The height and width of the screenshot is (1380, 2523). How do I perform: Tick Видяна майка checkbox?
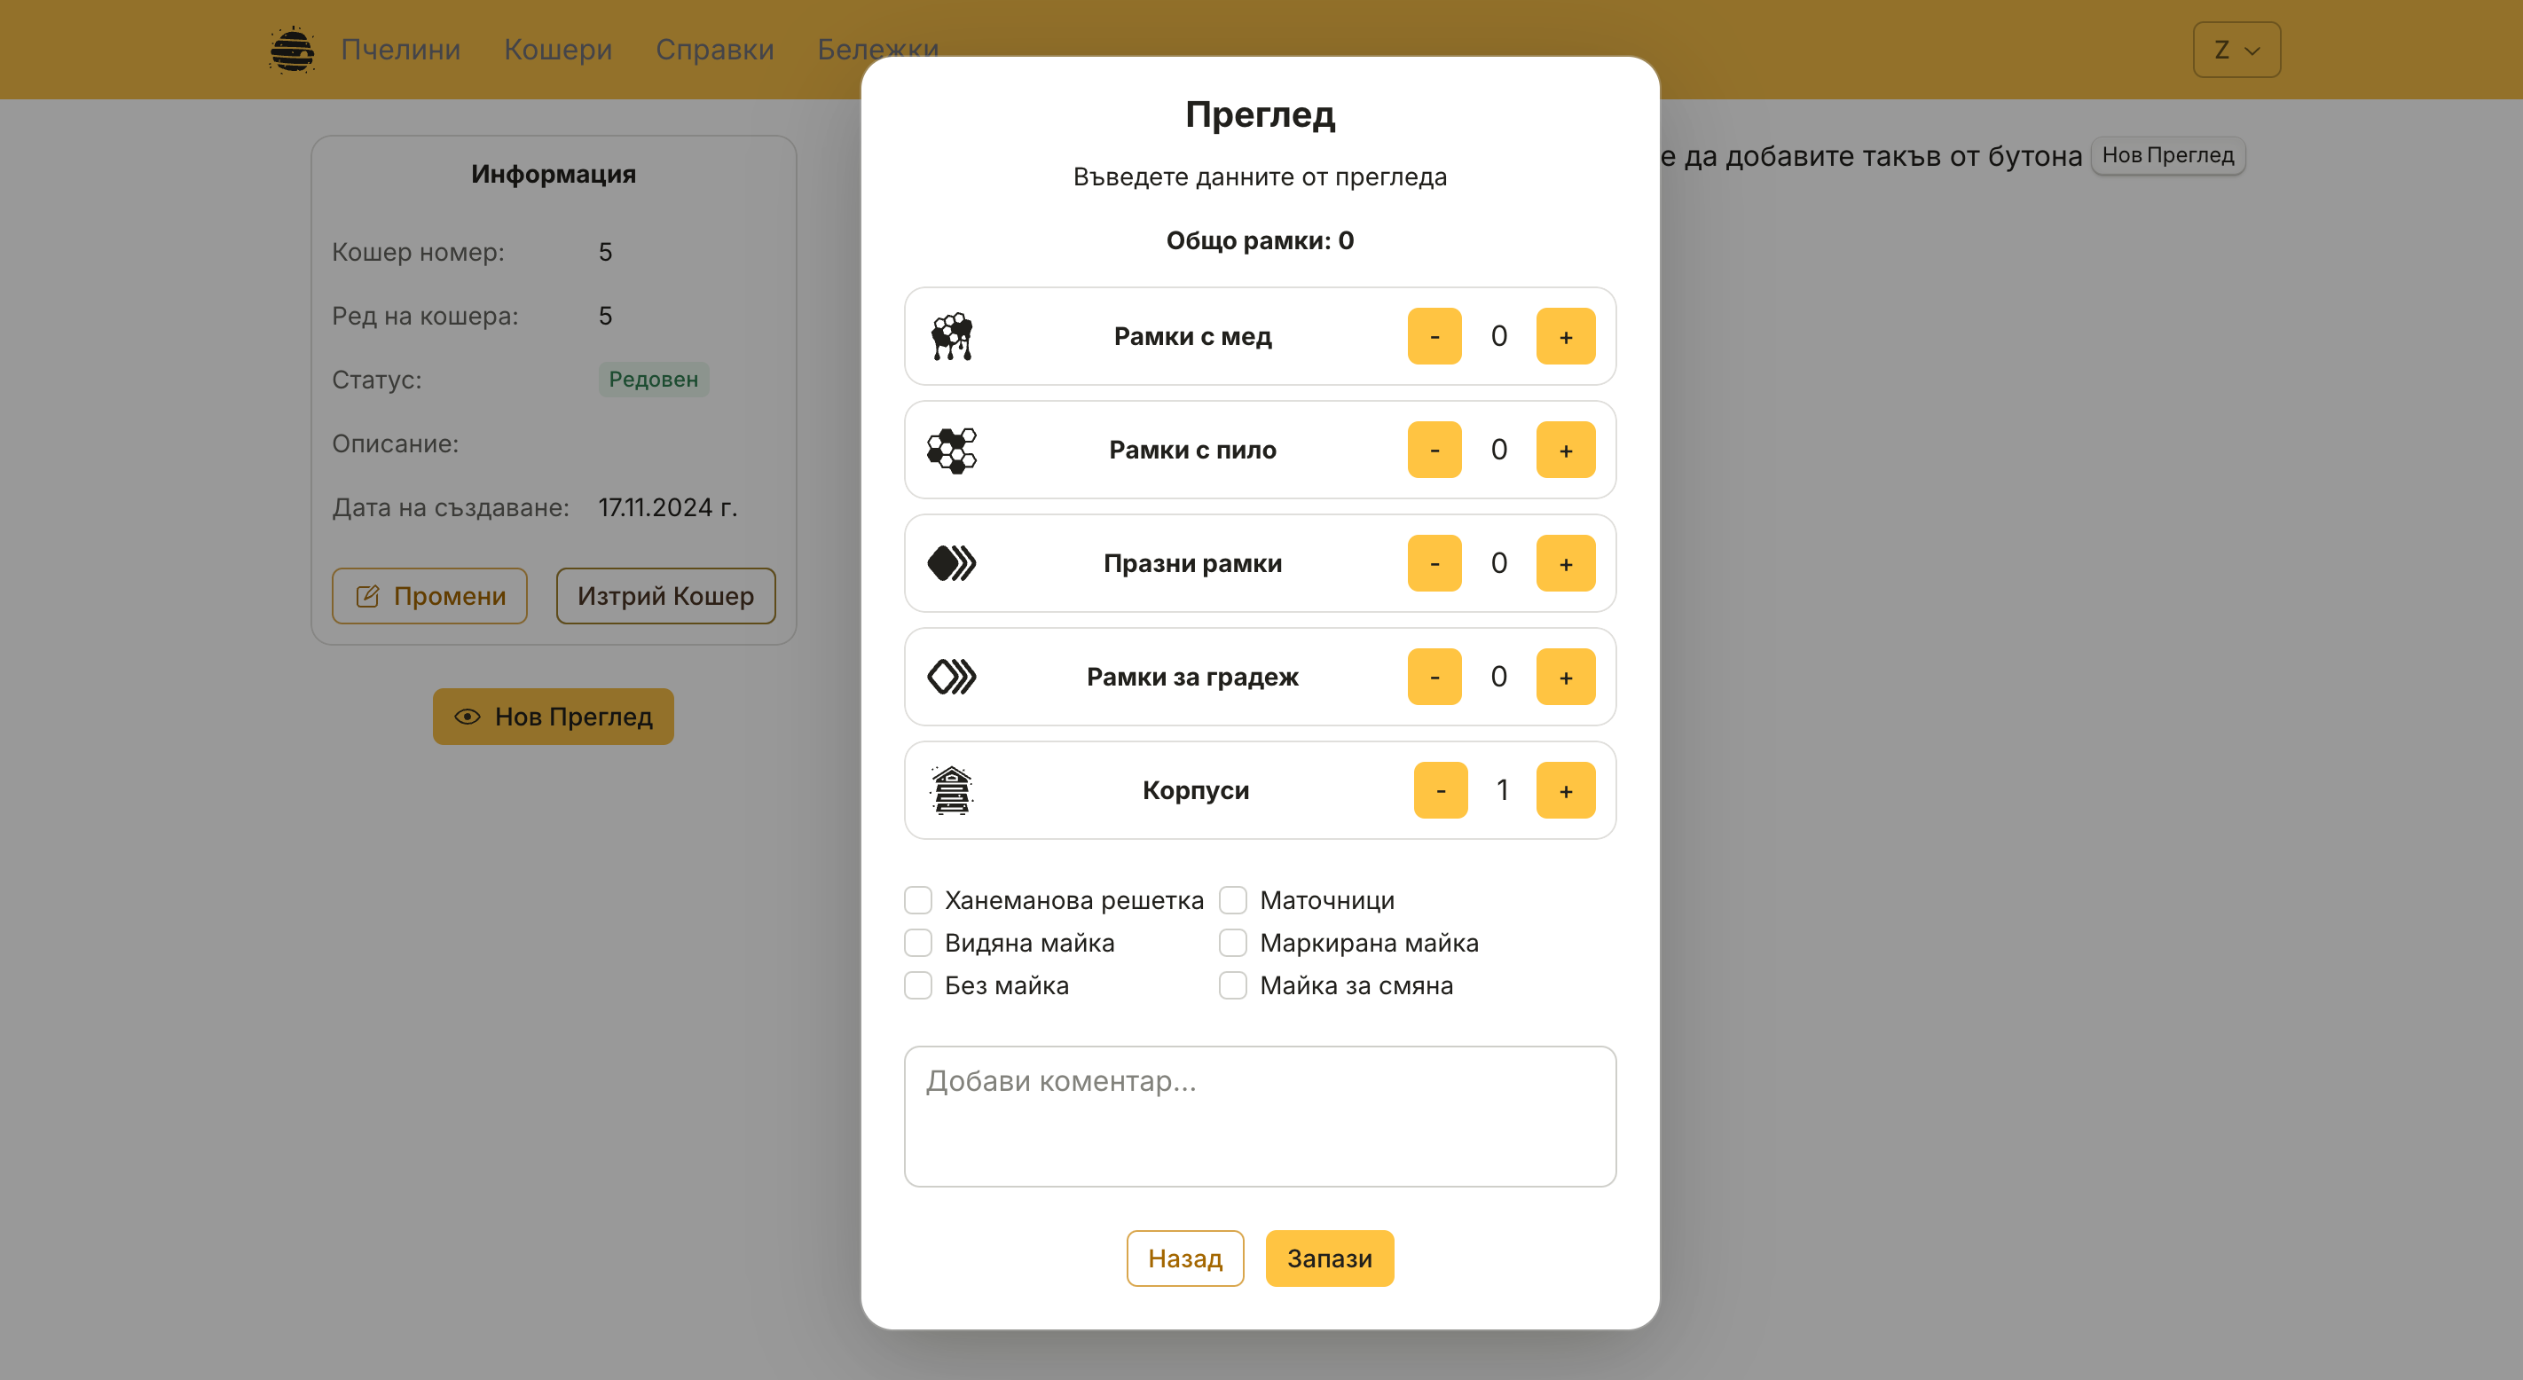[x=917, y=943]
